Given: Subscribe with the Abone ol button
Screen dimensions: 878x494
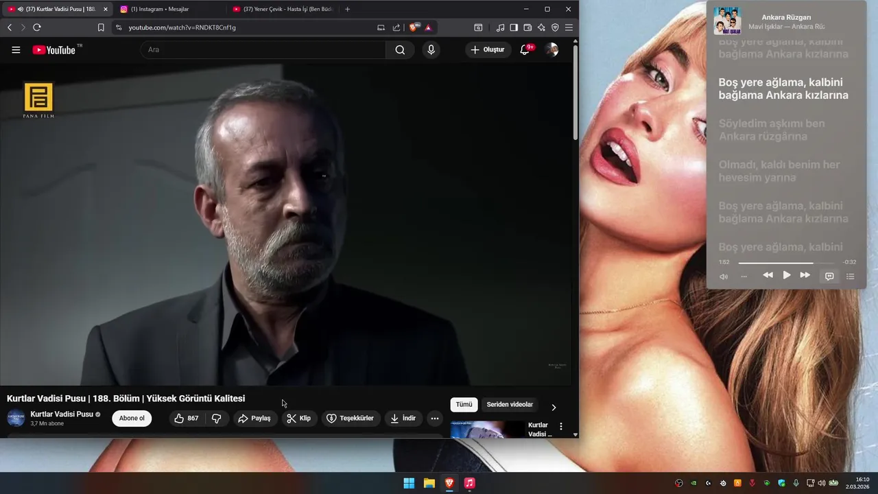Looking at the screenshot, I should [x=132, y=418].
